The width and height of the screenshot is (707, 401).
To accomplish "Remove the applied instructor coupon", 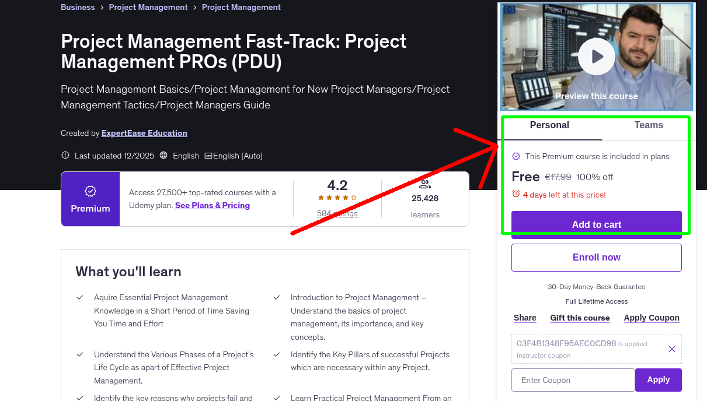I will [671, 349].
